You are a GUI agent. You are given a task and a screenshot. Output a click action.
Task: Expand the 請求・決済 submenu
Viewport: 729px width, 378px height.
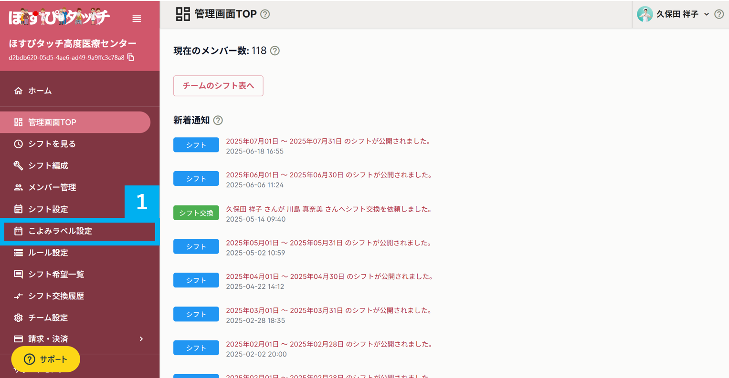141,338
